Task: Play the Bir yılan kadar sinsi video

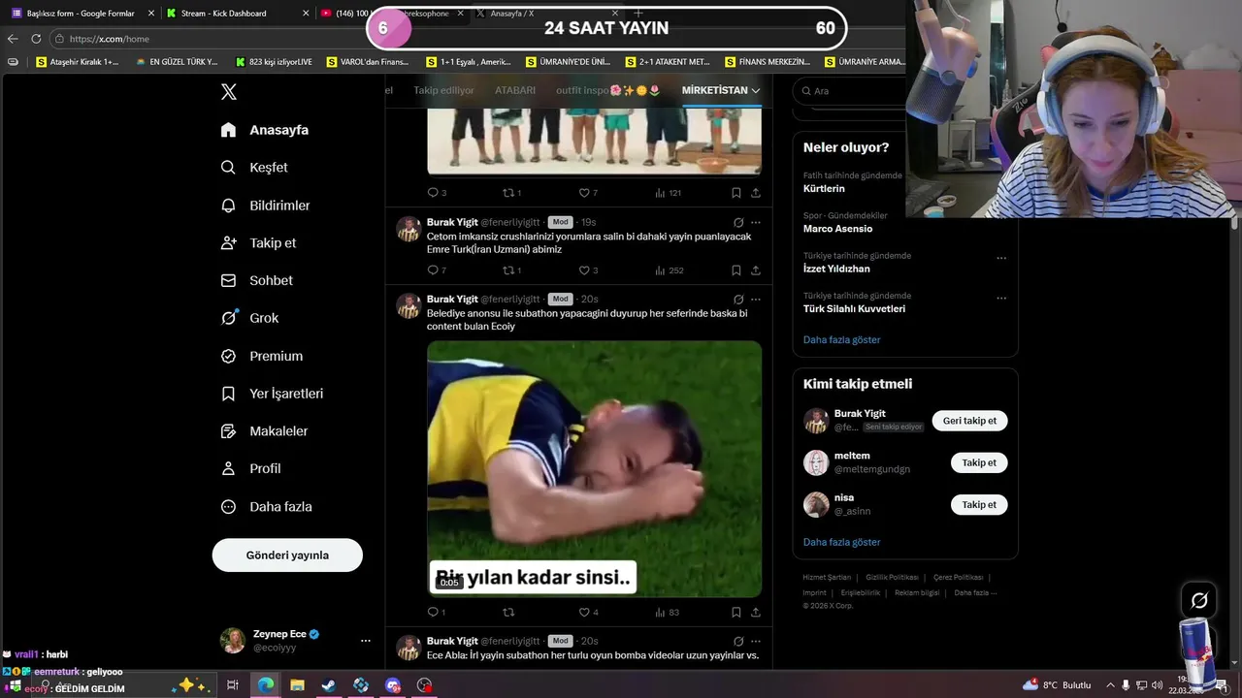Action: [x=594, y=468]
